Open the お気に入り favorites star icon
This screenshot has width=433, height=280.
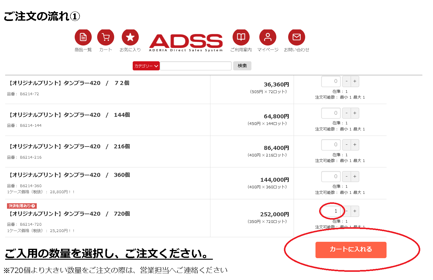pos(130,37)
